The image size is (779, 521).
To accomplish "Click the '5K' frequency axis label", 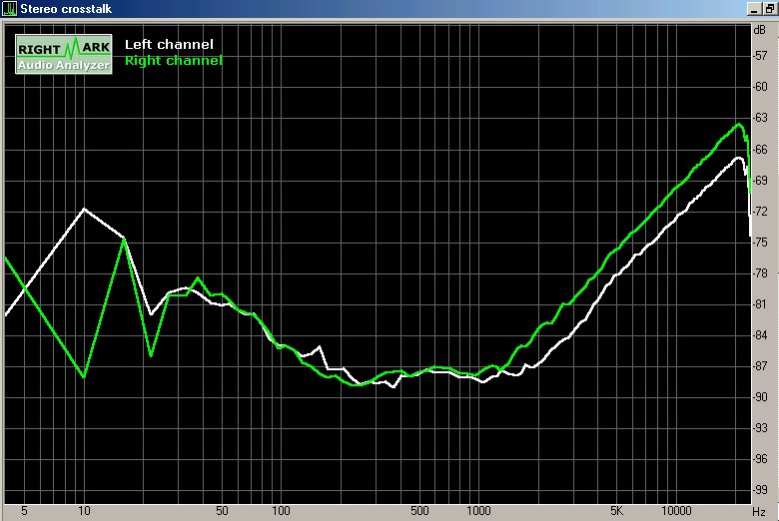I will click(616, 511).
